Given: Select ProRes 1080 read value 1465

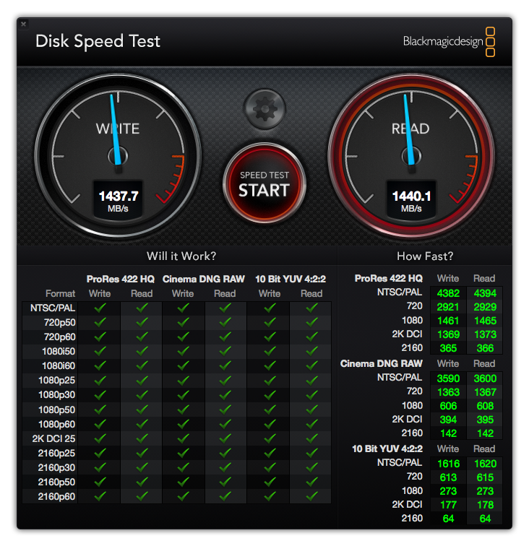Looking at the screenshot, I should coord(485,321).
